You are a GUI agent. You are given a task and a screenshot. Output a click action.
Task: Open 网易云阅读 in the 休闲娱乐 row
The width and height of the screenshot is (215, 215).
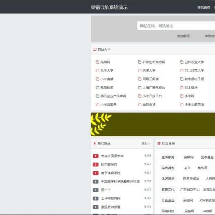point(191,179)
